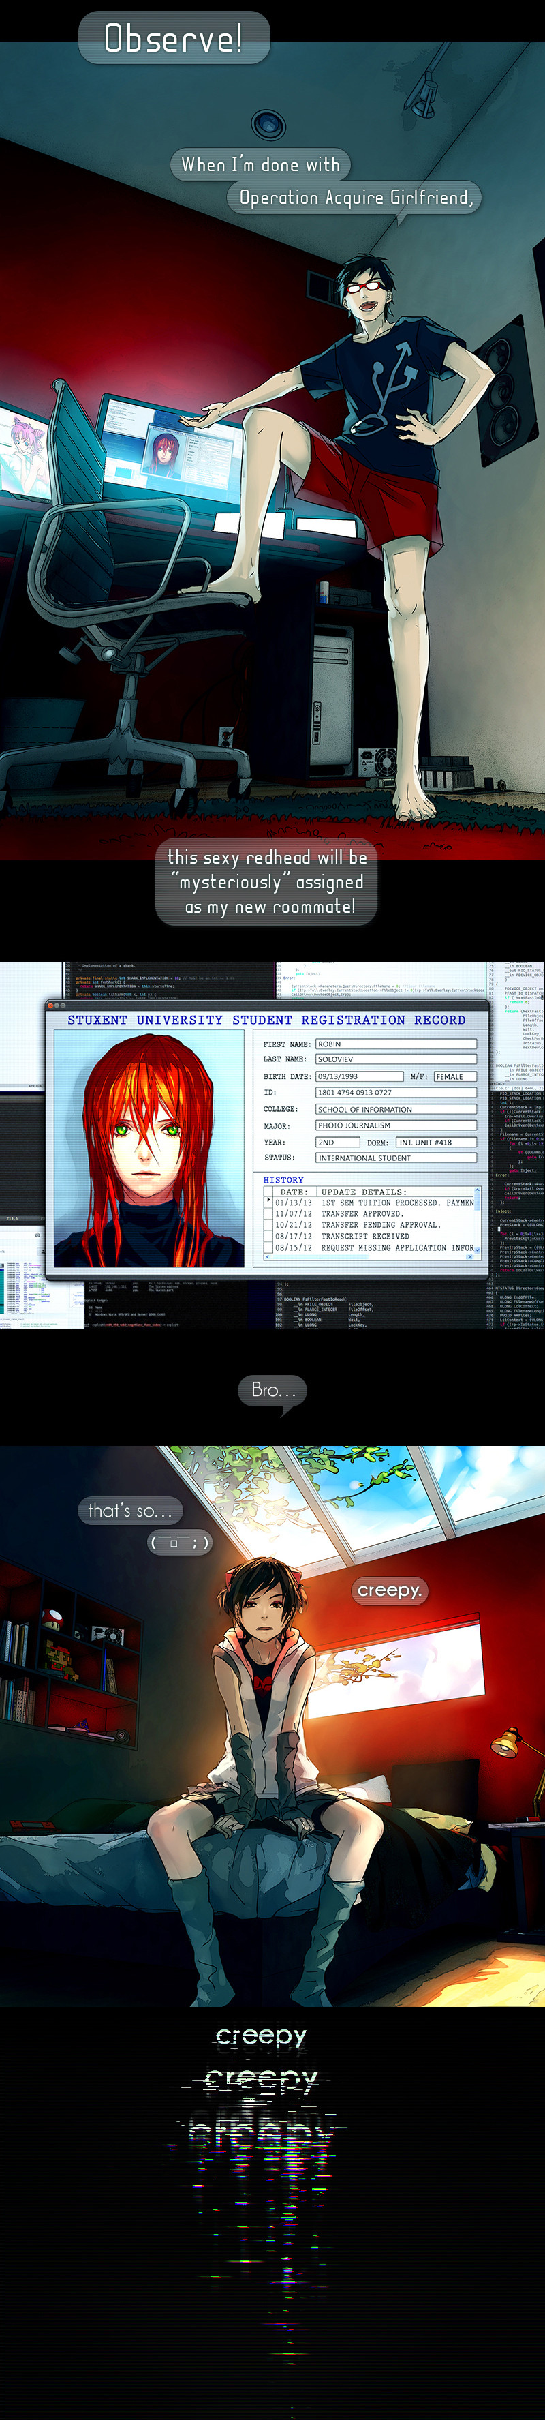
Task: Click the First Name field containing ROBIN
Action: click(395, 1044)
